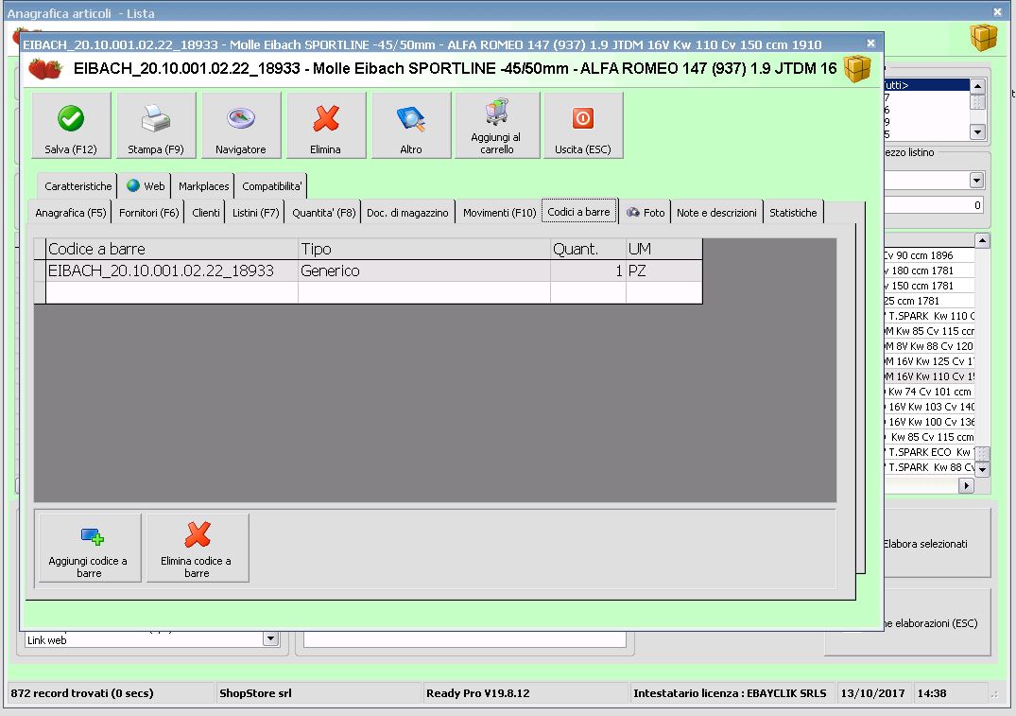Screen dimensions: 1016x716
Task: Click the Tipo column header
Action: click(x=423, y=249)
